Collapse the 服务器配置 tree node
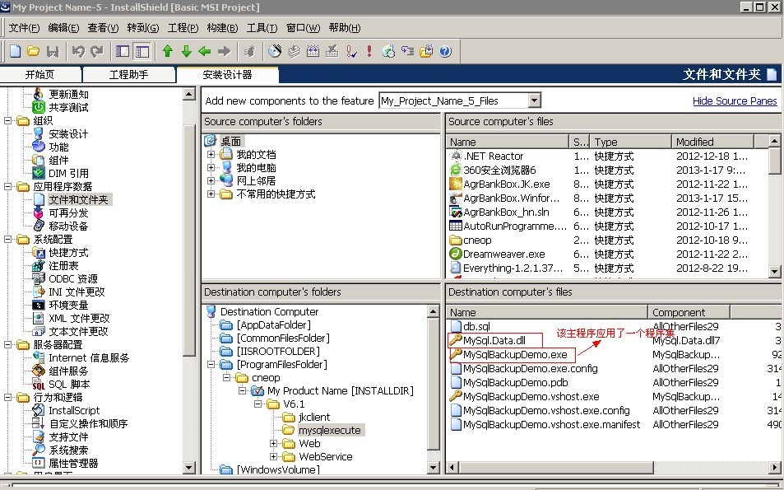The height and width of the screenshot is (490, 784). [8, 344]
